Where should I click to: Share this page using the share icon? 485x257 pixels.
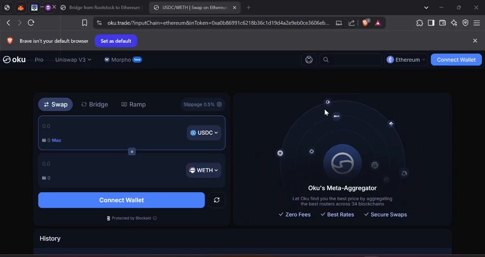pos(352,23)
